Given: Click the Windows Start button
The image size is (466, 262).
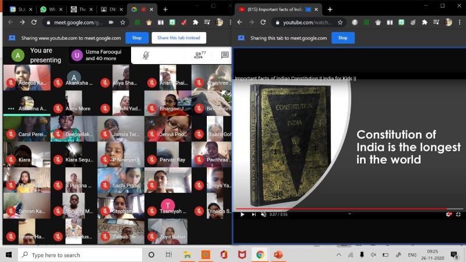Looking at the screenshot, I should [x=9, y=255].
